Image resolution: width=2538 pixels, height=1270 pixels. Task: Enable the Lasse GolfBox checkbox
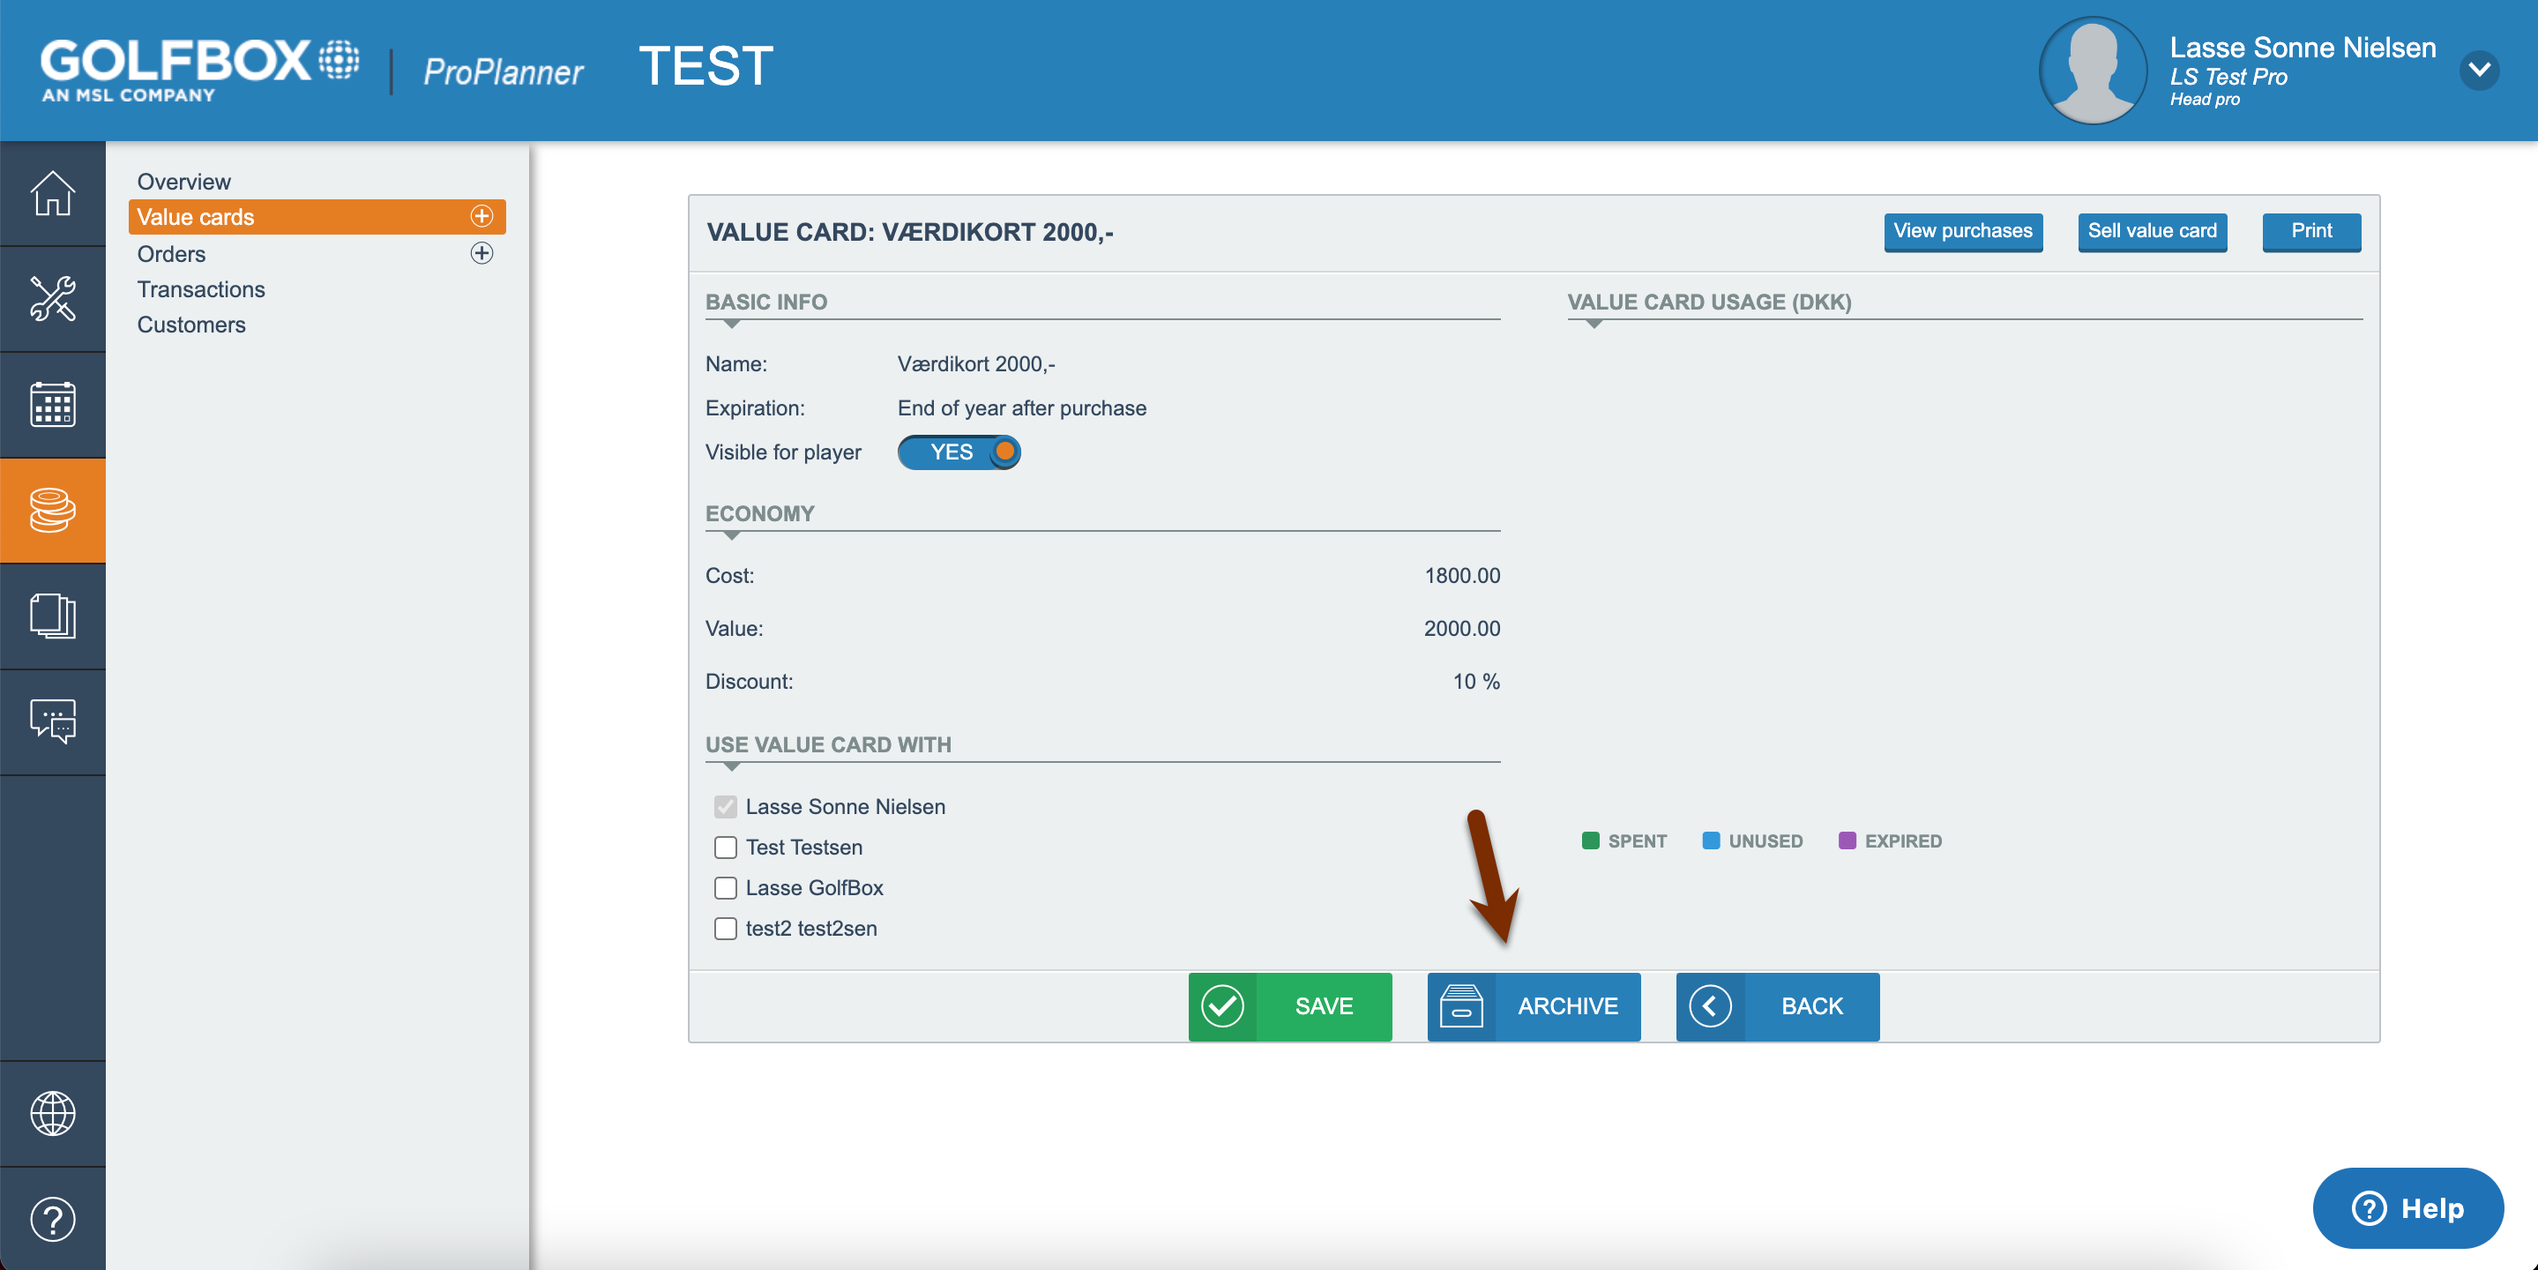pyautogui.click(x=726, y=888)
